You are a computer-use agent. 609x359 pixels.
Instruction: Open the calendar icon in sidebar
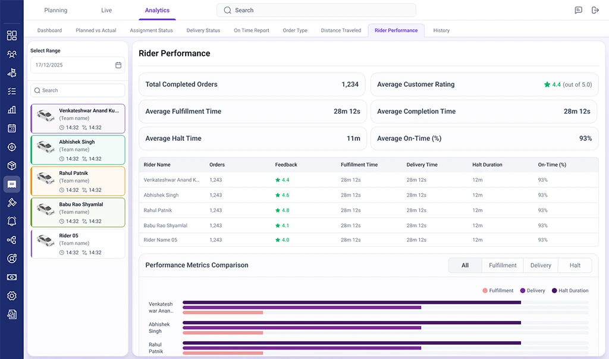tap(12, 128)
